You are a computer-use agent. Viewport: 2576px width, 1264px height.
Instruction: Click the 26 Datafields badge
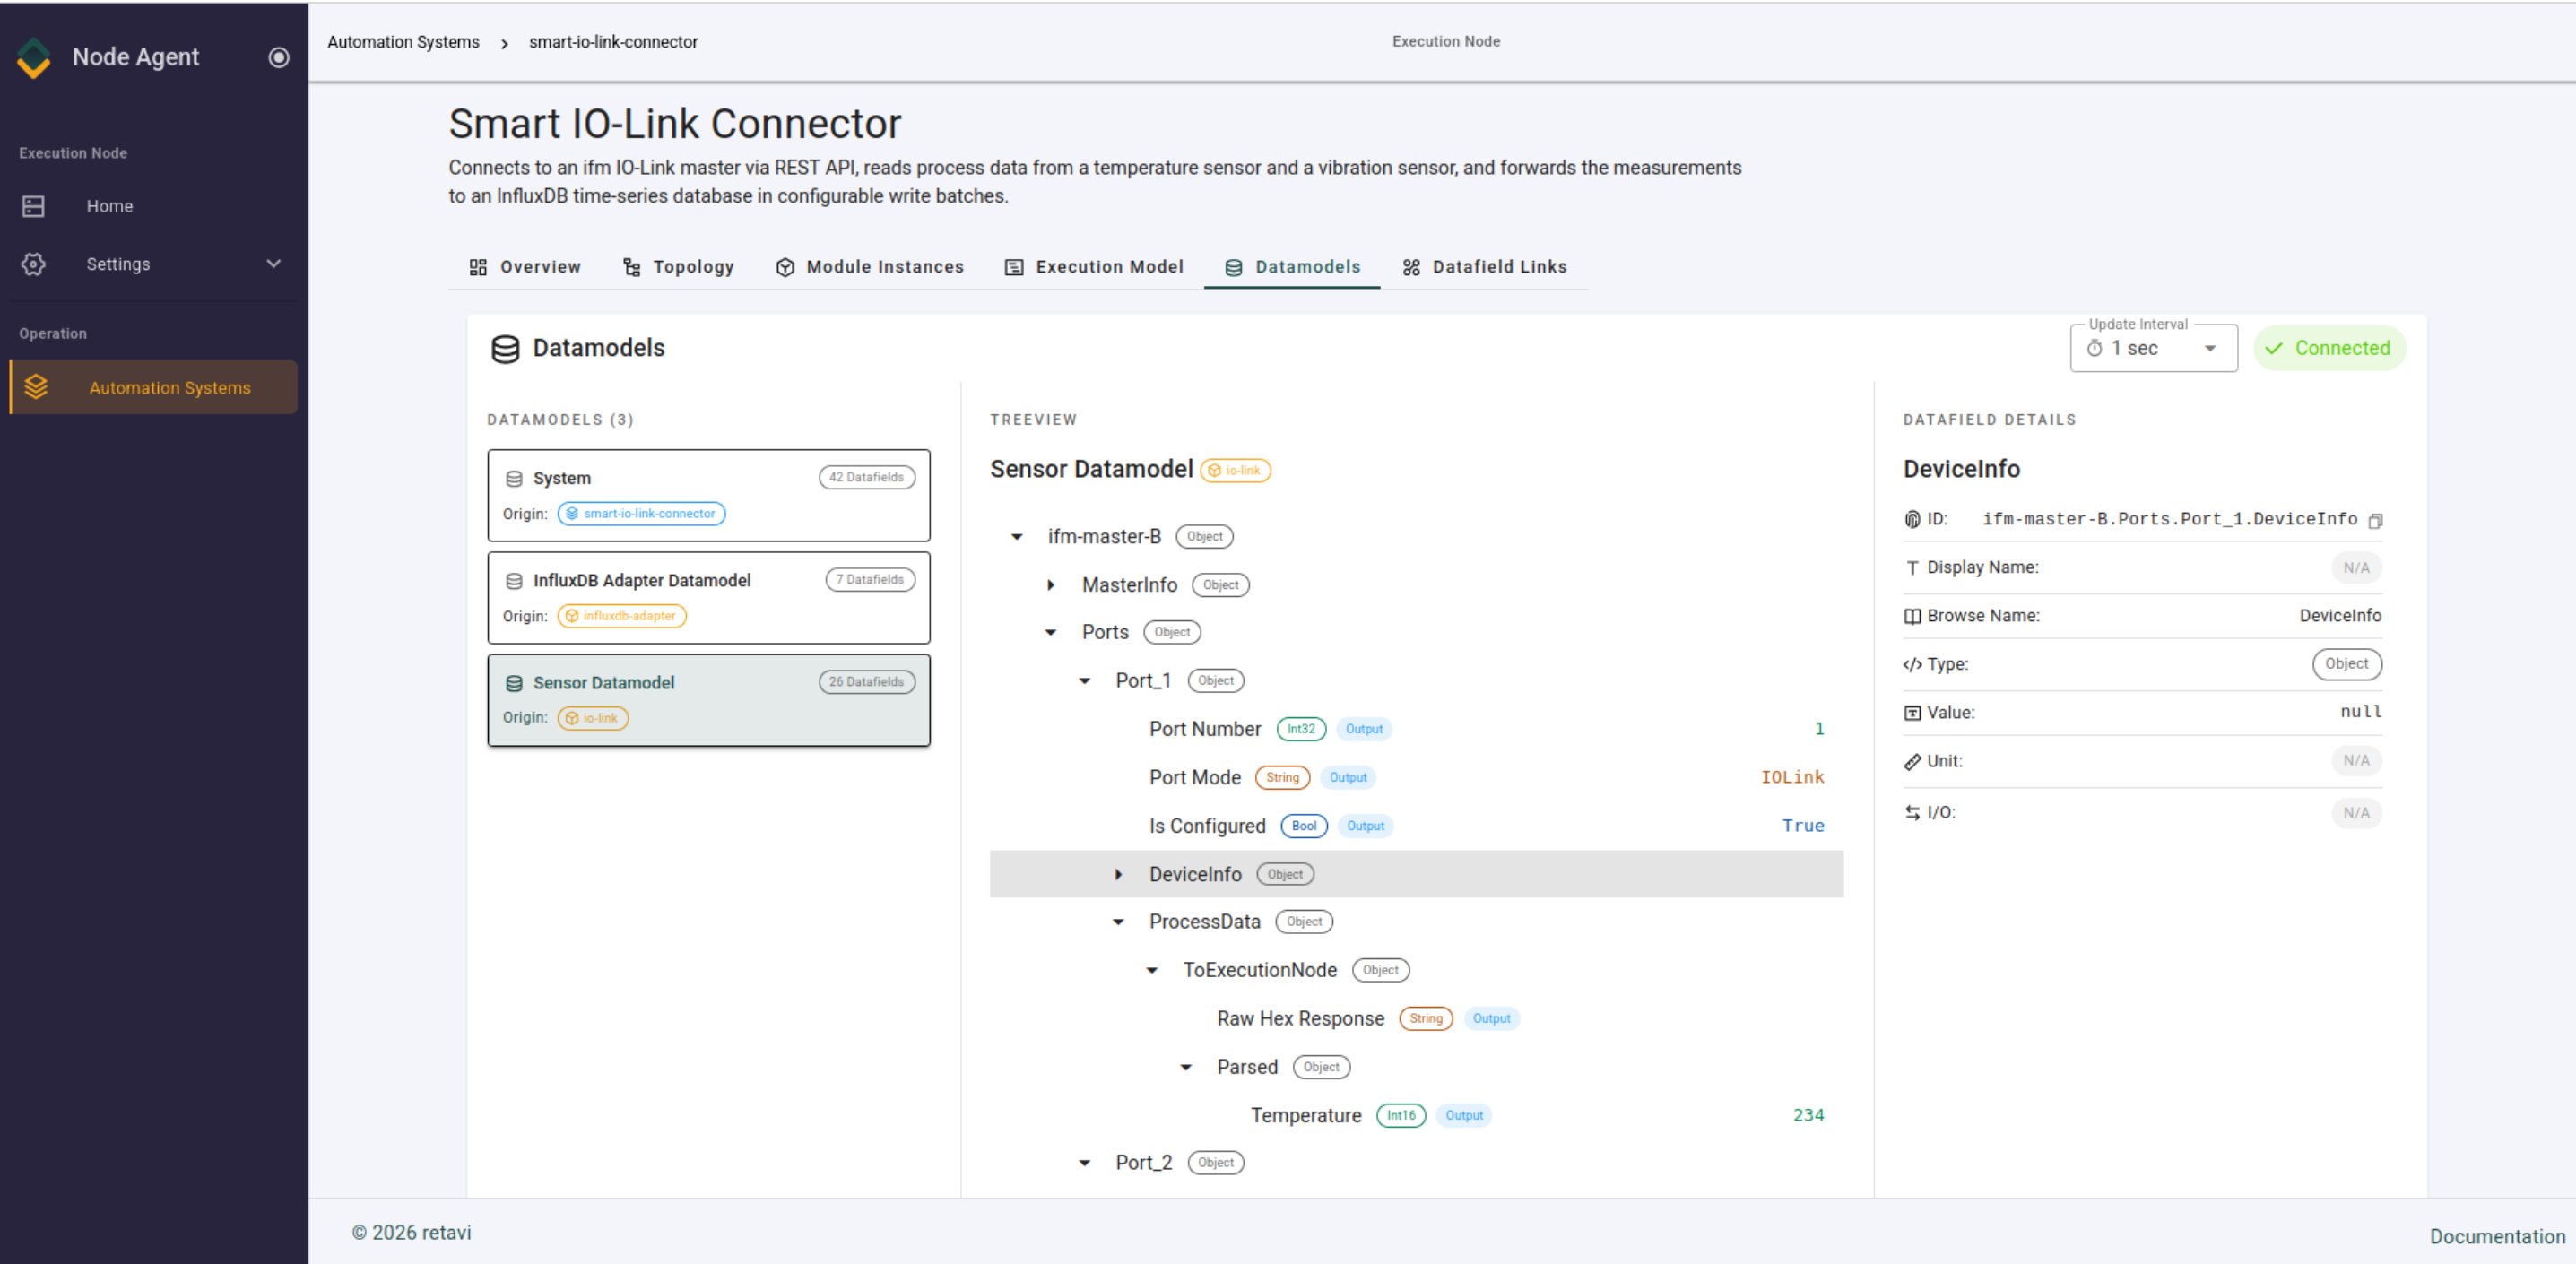866,682
